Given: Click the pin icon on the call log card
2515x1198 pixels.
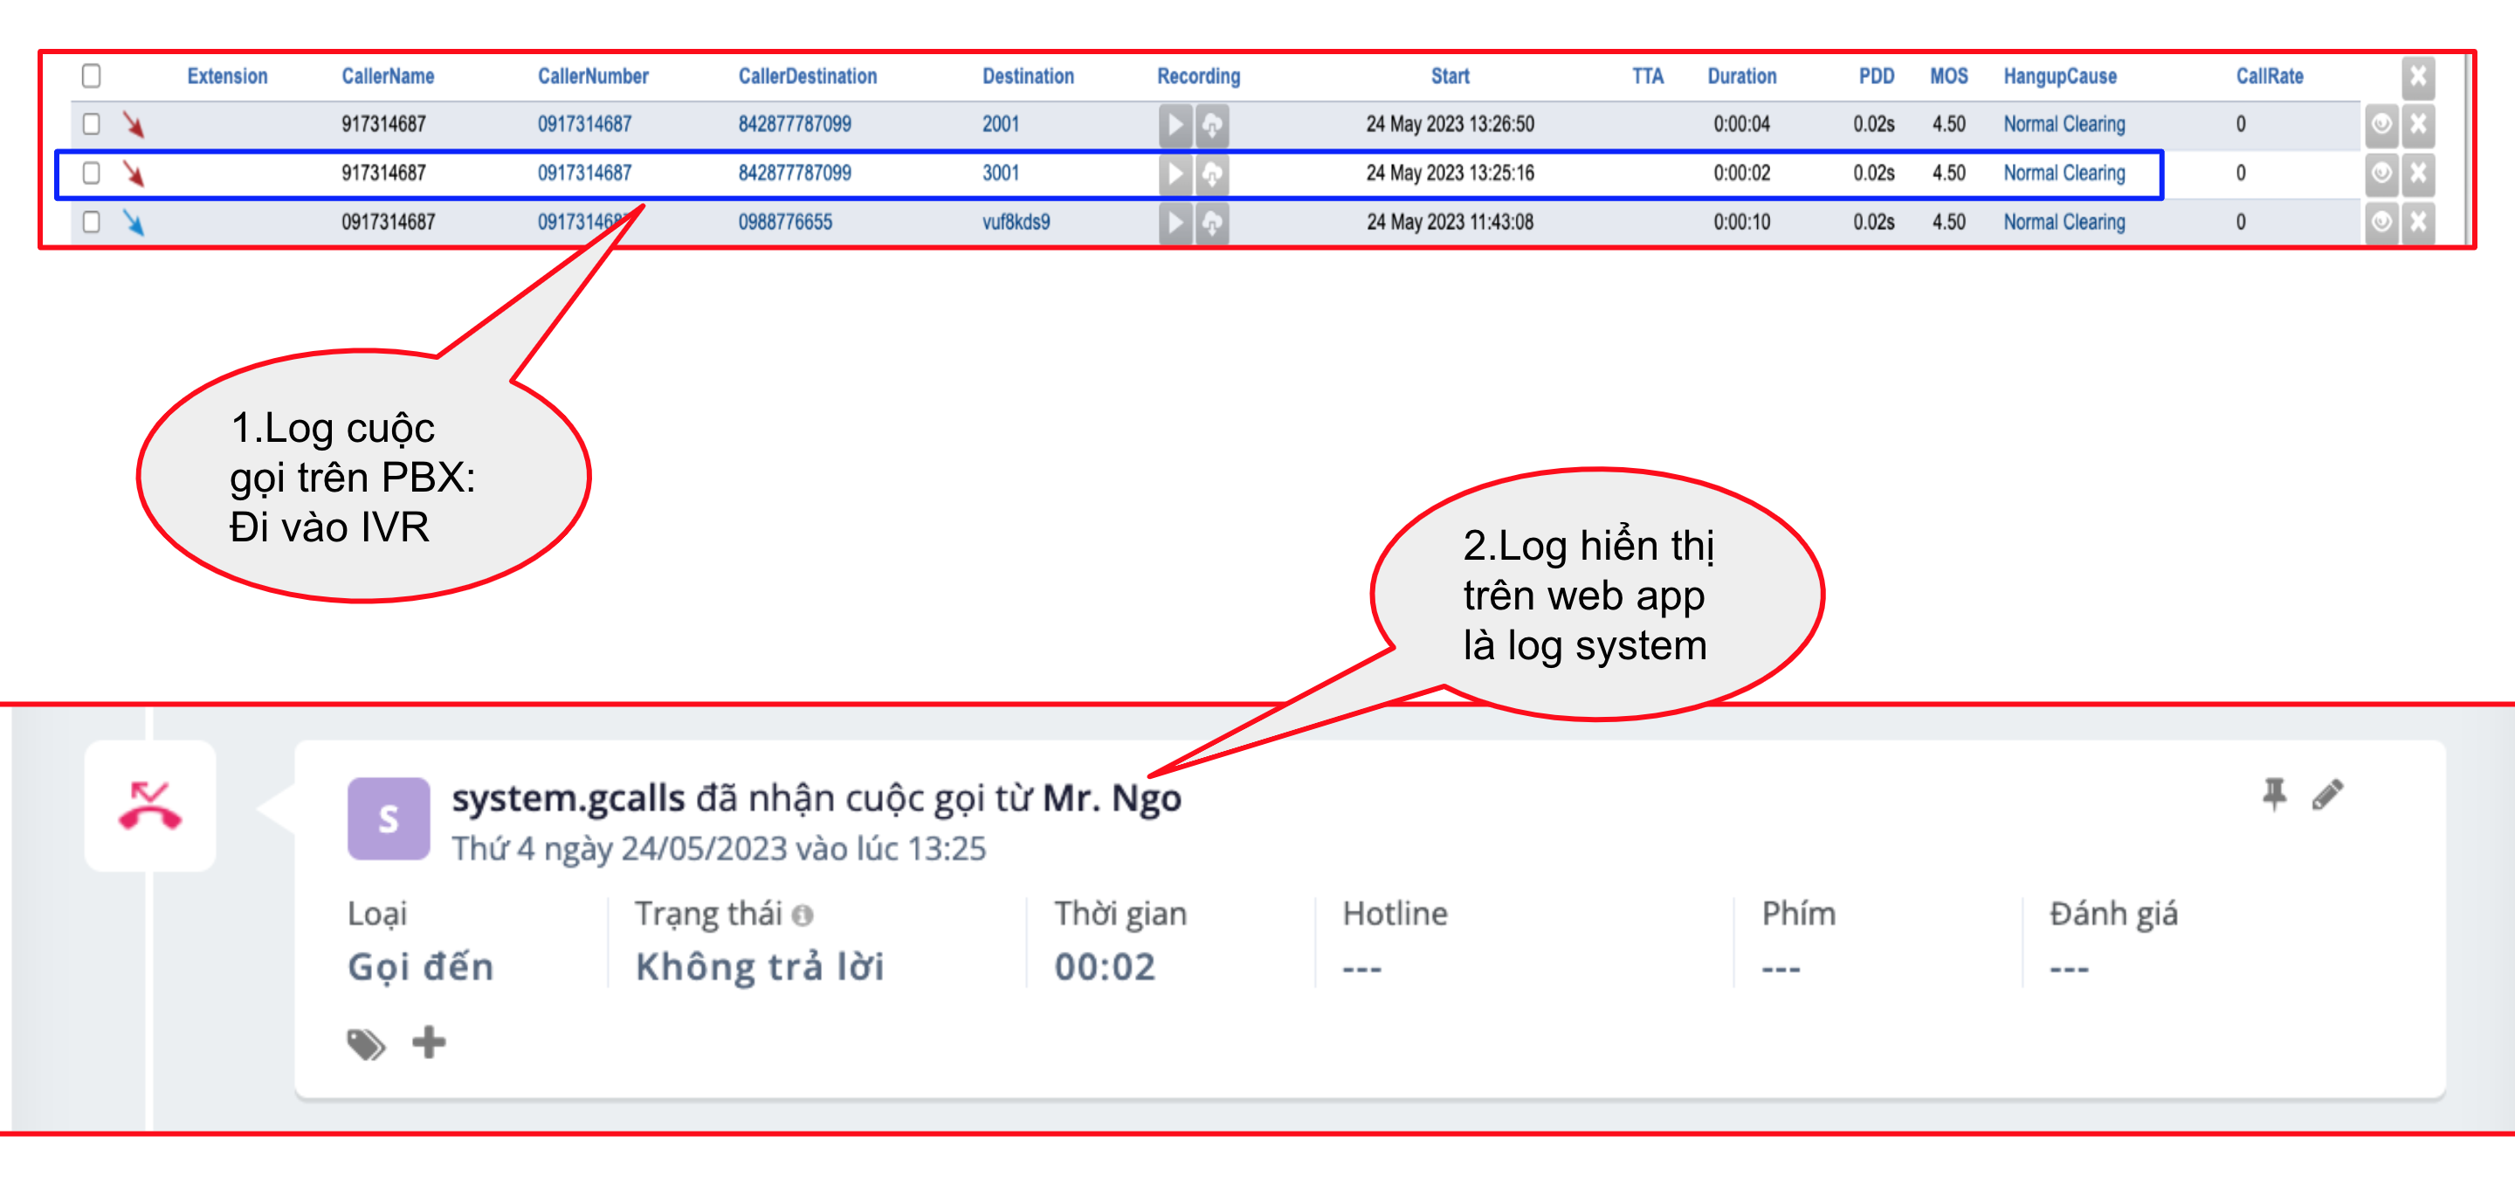Looking at the screenshot, I should coord(2274,794).
